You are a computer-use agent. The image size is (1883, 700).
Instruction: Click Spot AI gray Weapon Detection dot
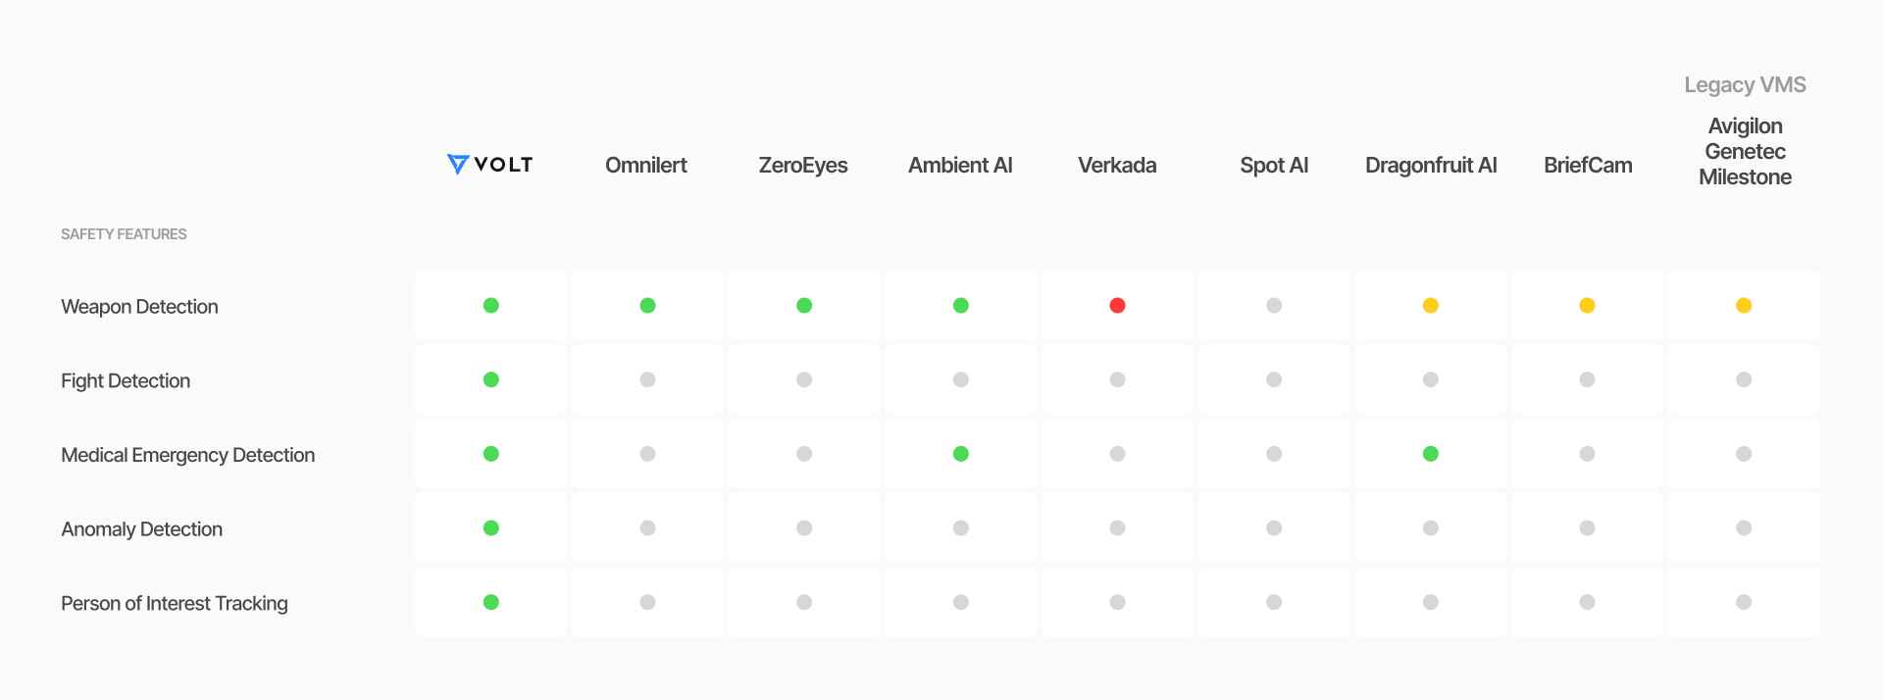click(x=1274, y=306)
